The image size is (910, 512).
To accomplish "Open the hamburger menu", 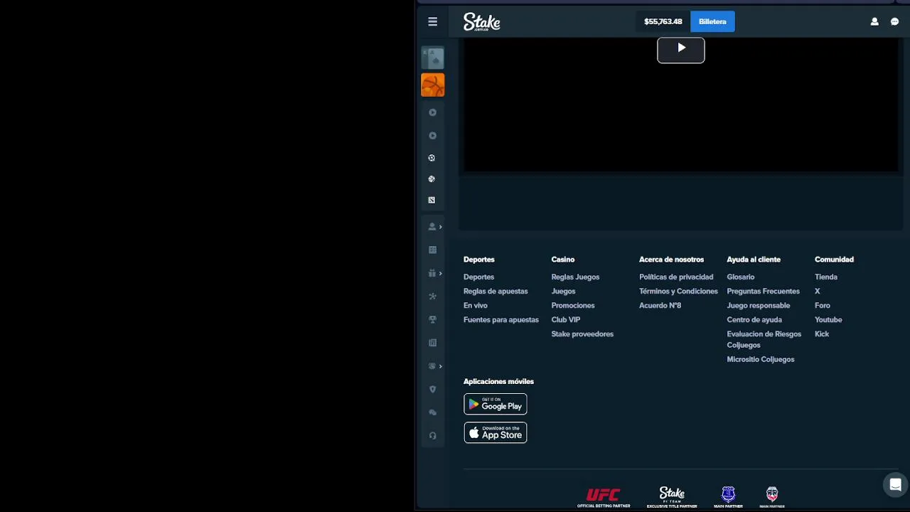I will [432, 21].
